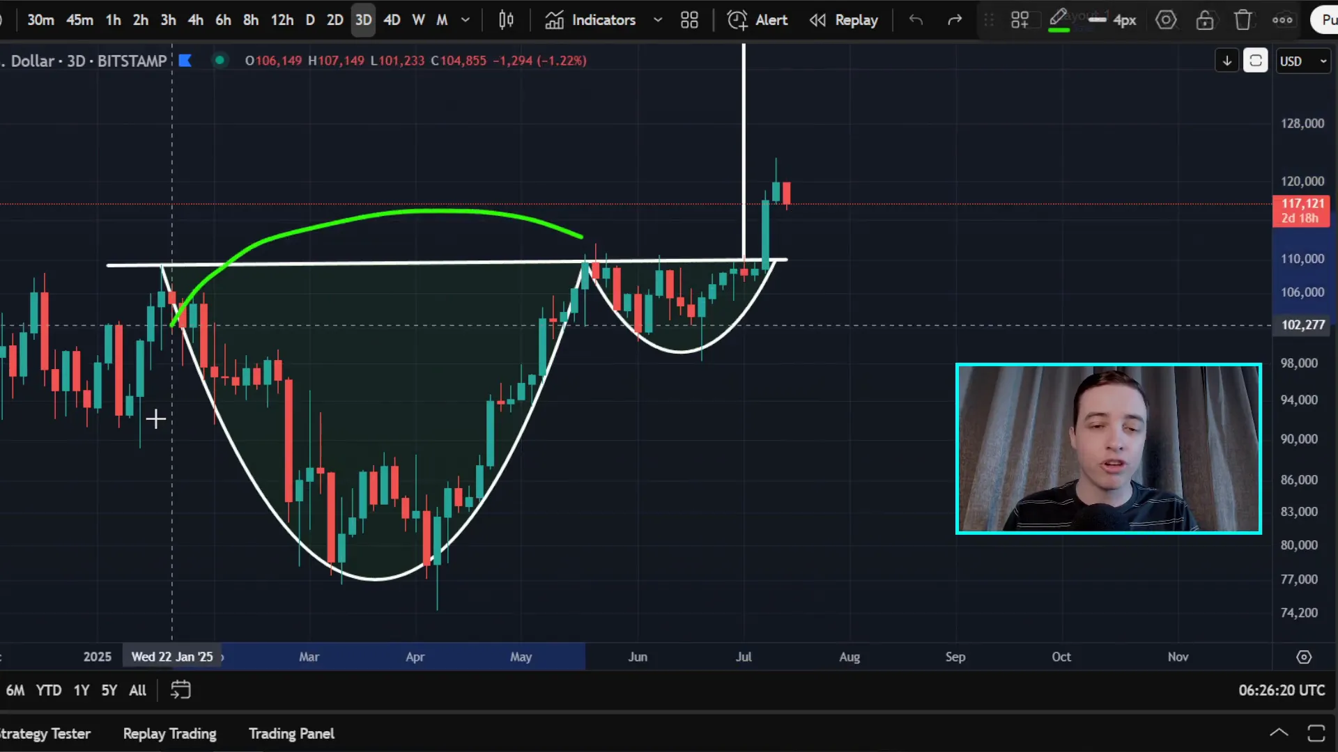Select the 6h timeframe
Viewport: 1338px width, 752px height.
223,20
